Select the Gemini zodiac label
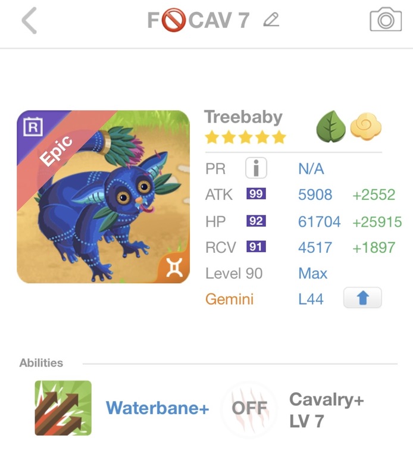413x476 pixels. pos(229,299)
